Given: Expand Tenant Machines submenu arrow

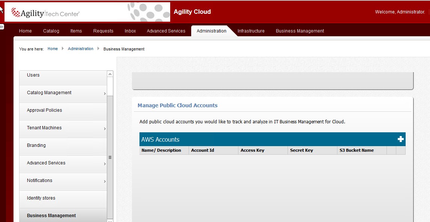Looking at the screenshot, I should (x=105, y=129).
